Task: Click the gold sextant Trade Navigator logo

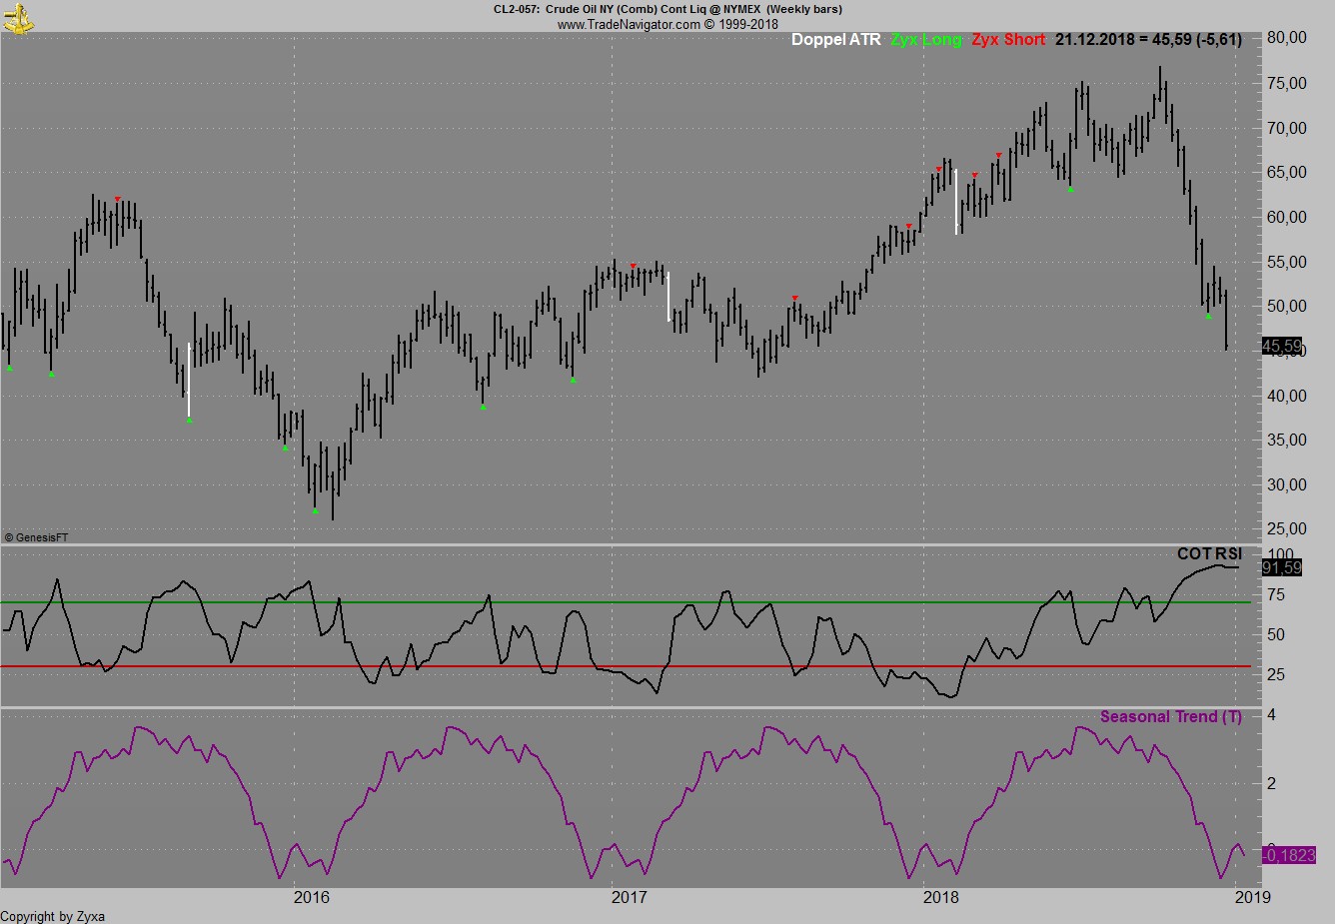Action: click(x=18, y=17)
